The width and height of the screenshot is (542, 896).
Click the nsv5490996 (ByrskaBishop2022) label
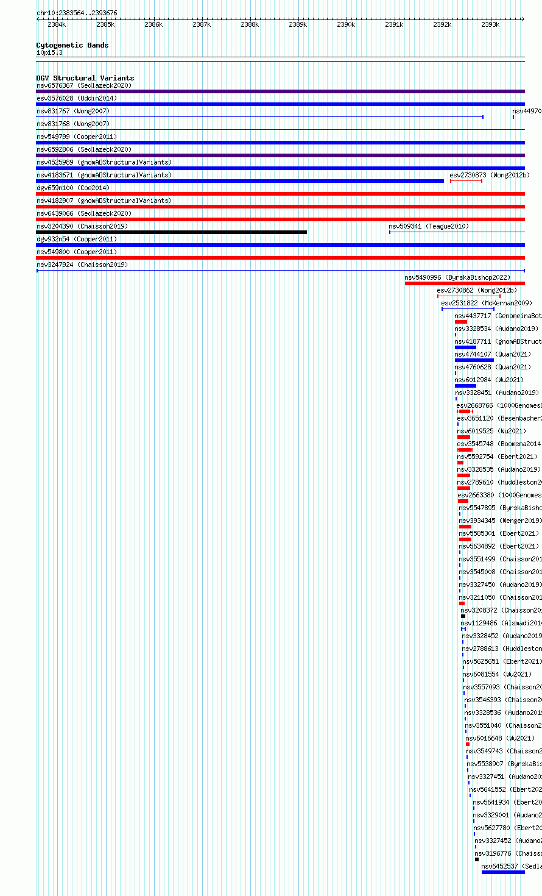[x=457, y=277]
